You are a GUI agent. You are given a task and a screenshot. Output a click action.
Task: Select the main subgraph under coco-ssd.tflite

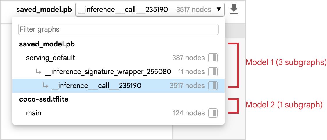coord(34,113)
